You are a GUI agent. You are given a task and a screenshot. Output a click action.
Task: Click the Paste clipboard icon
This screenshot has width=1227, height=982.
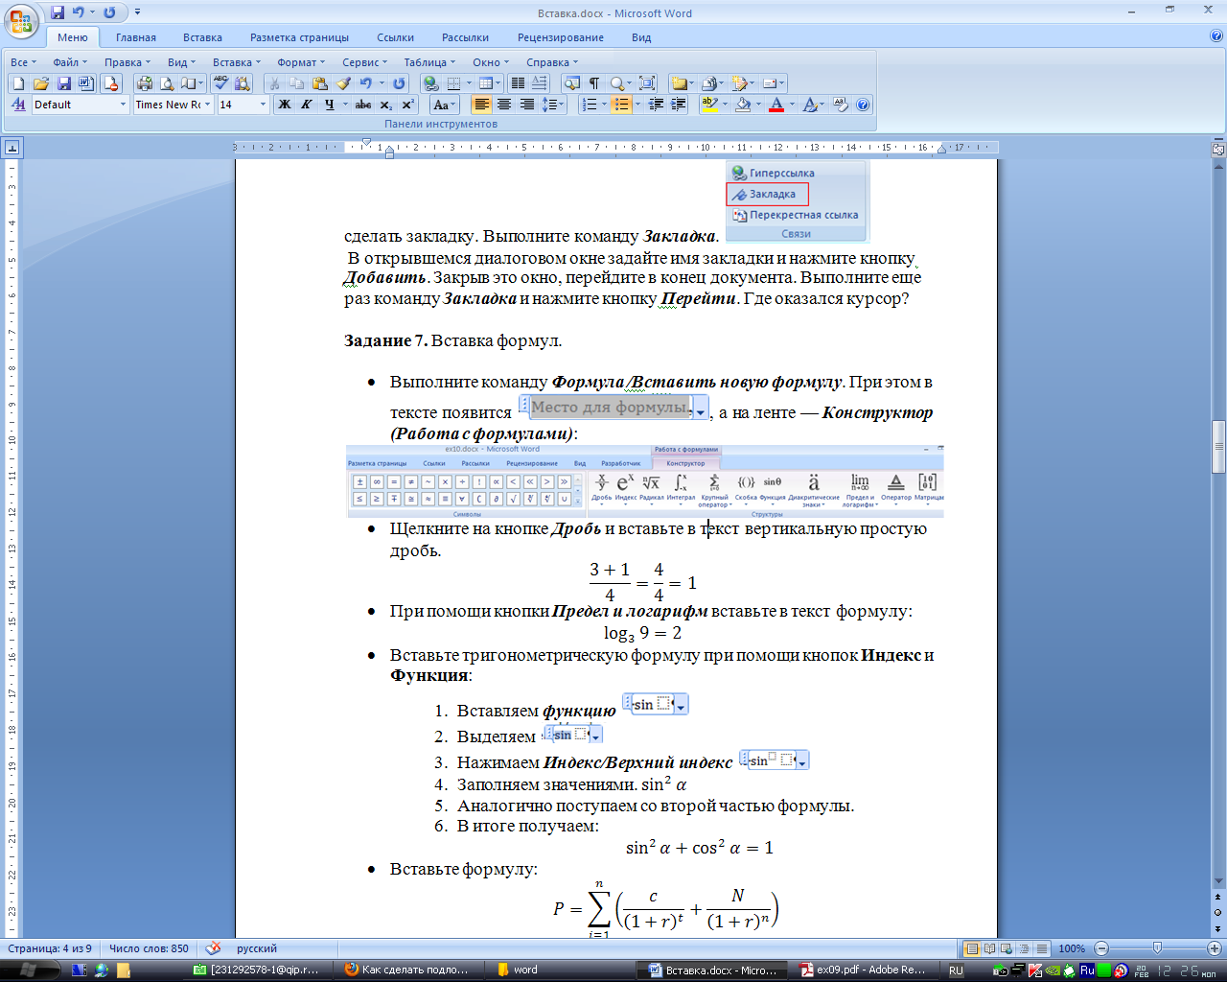pos(320,83)
